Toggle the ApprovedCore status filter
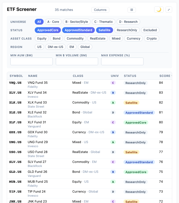The height and width of the screenshot is (203, 179). click(48, 30)
